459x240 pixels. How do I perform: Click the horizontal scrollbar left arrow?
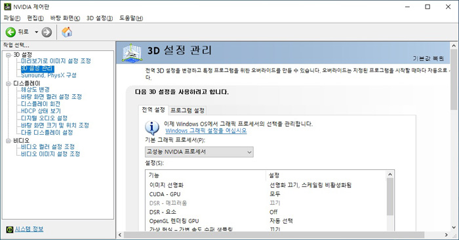tap(120, 235)
